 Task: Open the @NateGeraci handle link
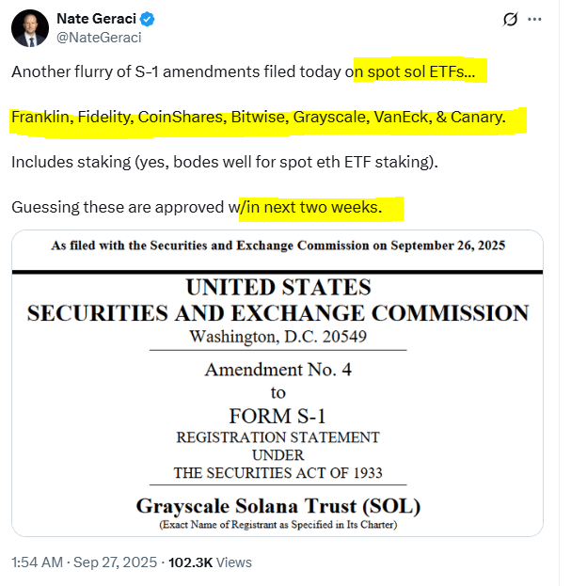[98, 38]
